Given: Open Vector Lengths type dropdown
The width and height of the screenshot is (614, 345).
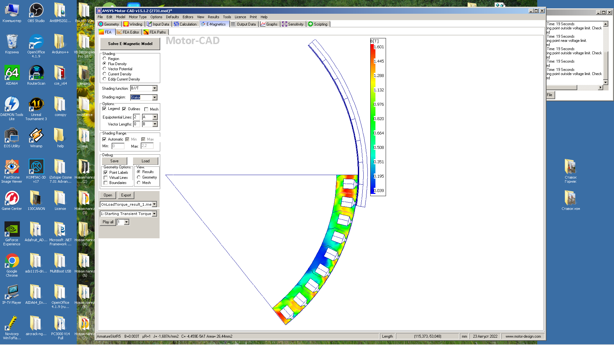Looking at the screenshot, I should (155, 124).
